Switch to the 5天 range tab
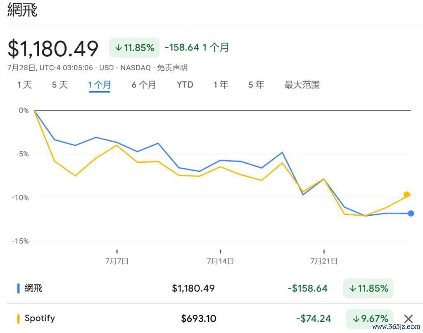This screenshot has height=333, width=423. [x=60, y=85]
